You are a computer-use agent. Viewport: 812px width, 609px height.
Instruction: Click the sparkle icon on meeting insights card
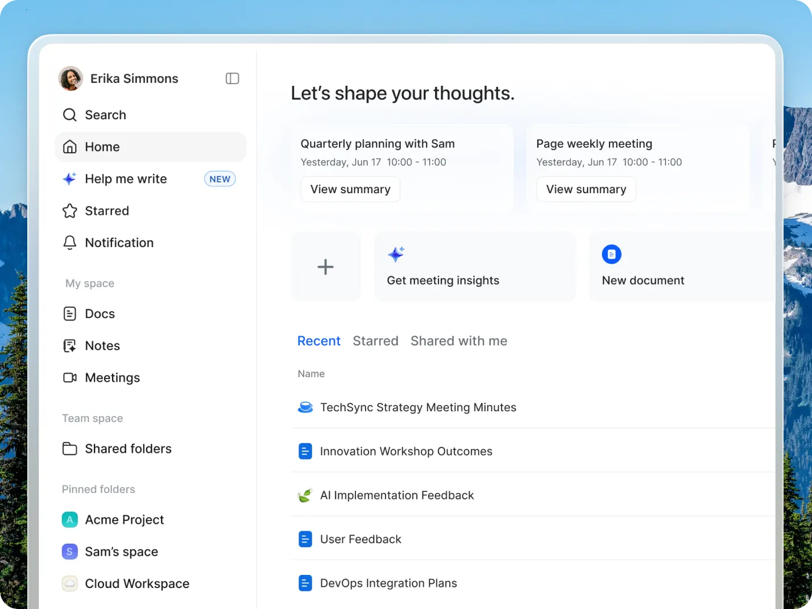[x=396, y=254]
